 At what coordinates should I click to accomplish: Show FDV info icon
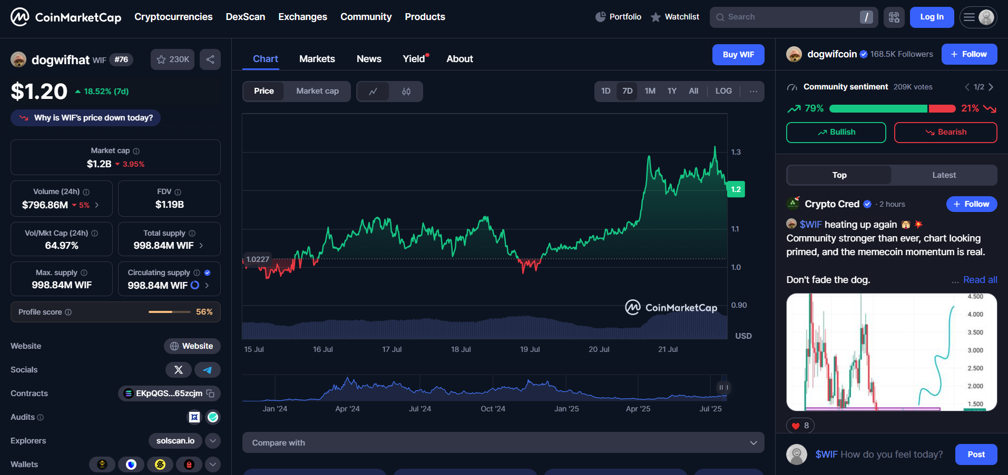click(178, 192)
